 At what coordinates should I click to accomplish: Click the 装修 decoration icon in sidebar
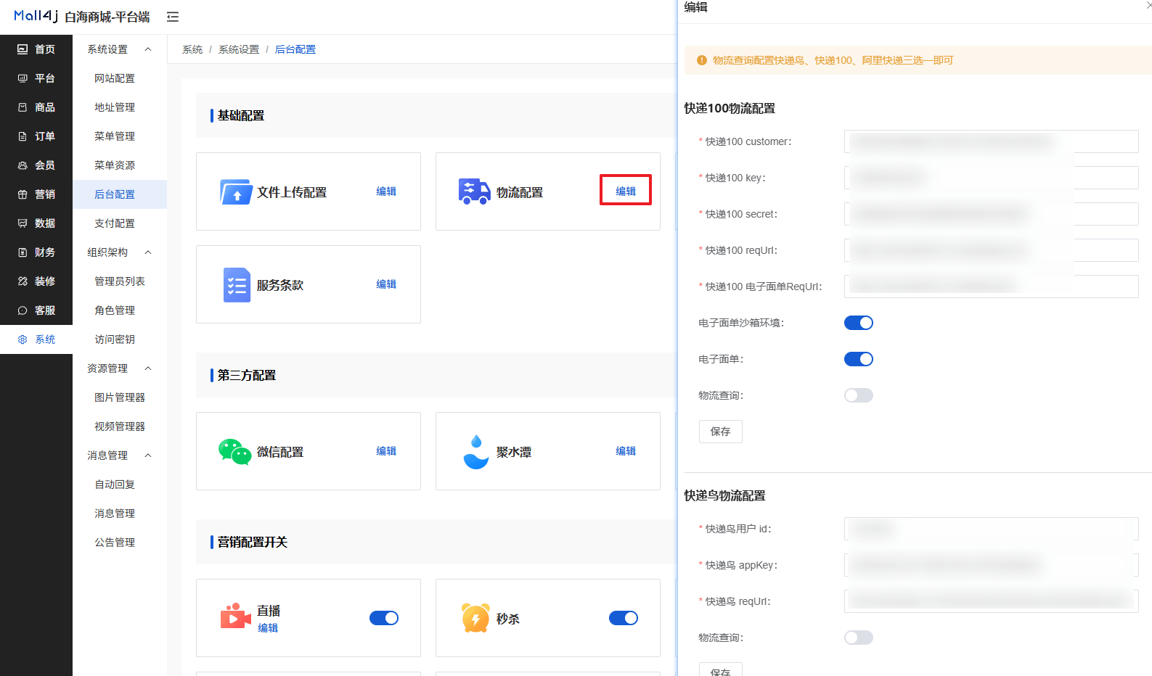pos(23,281)
